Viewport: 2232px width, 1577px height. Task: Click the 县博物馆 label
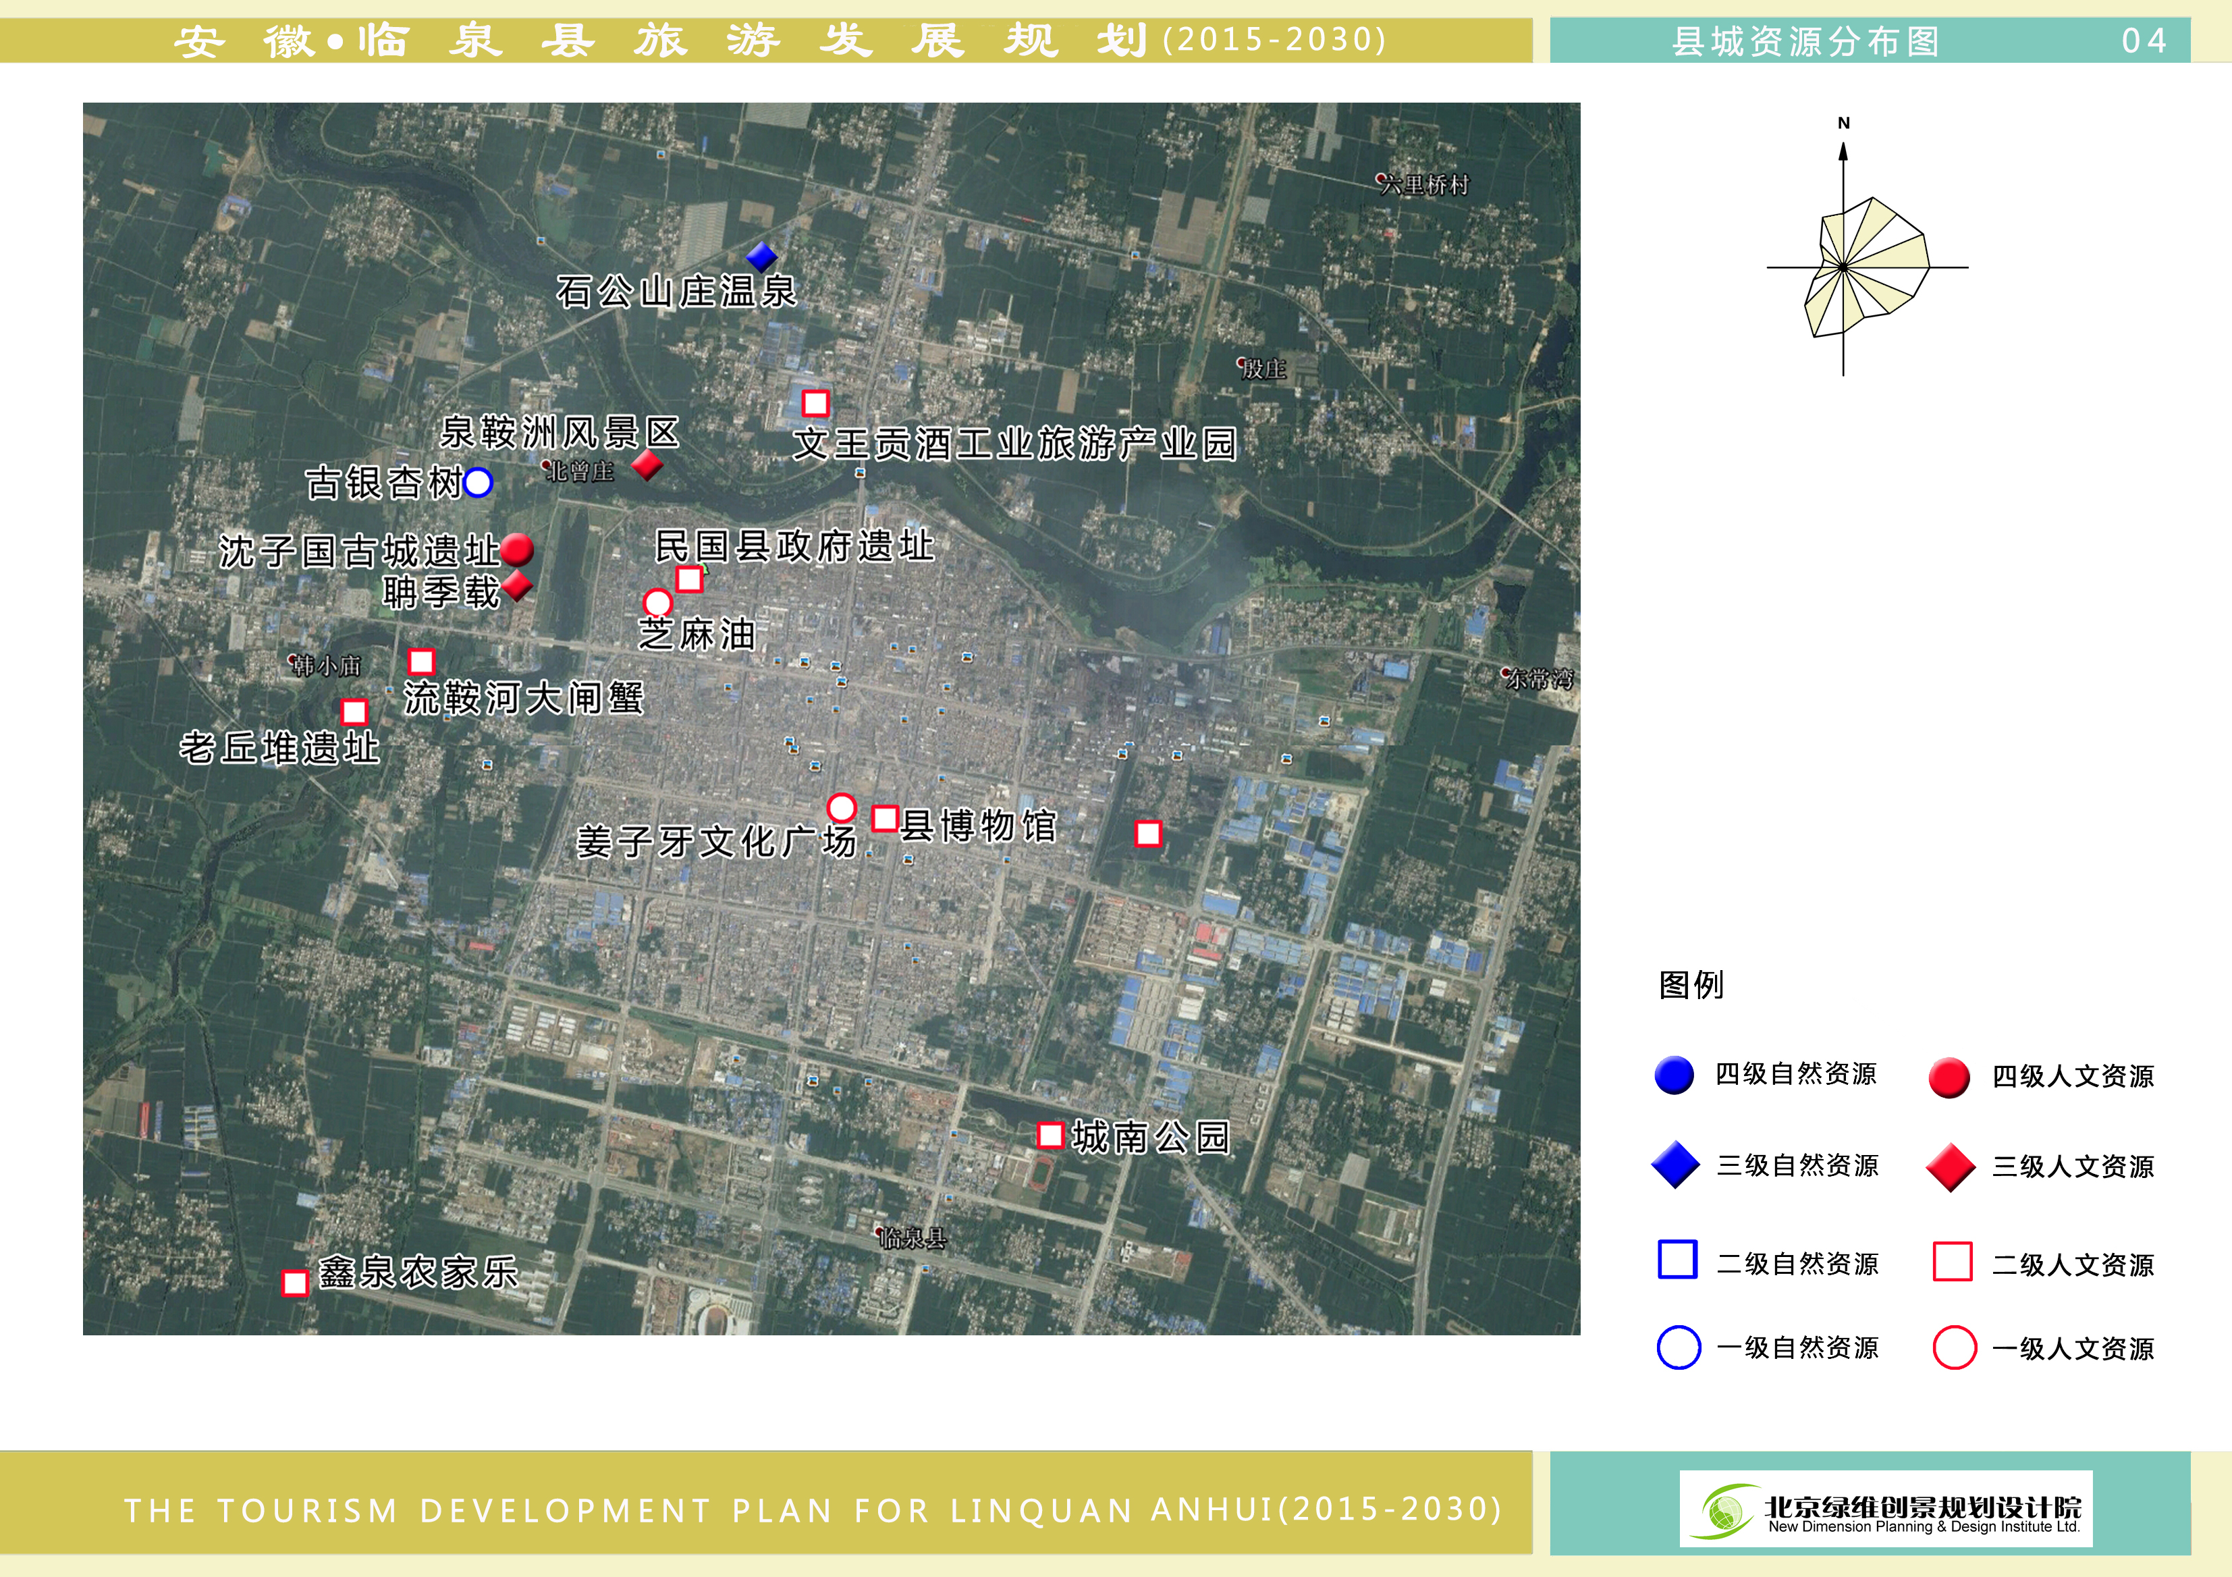[979, 826]
